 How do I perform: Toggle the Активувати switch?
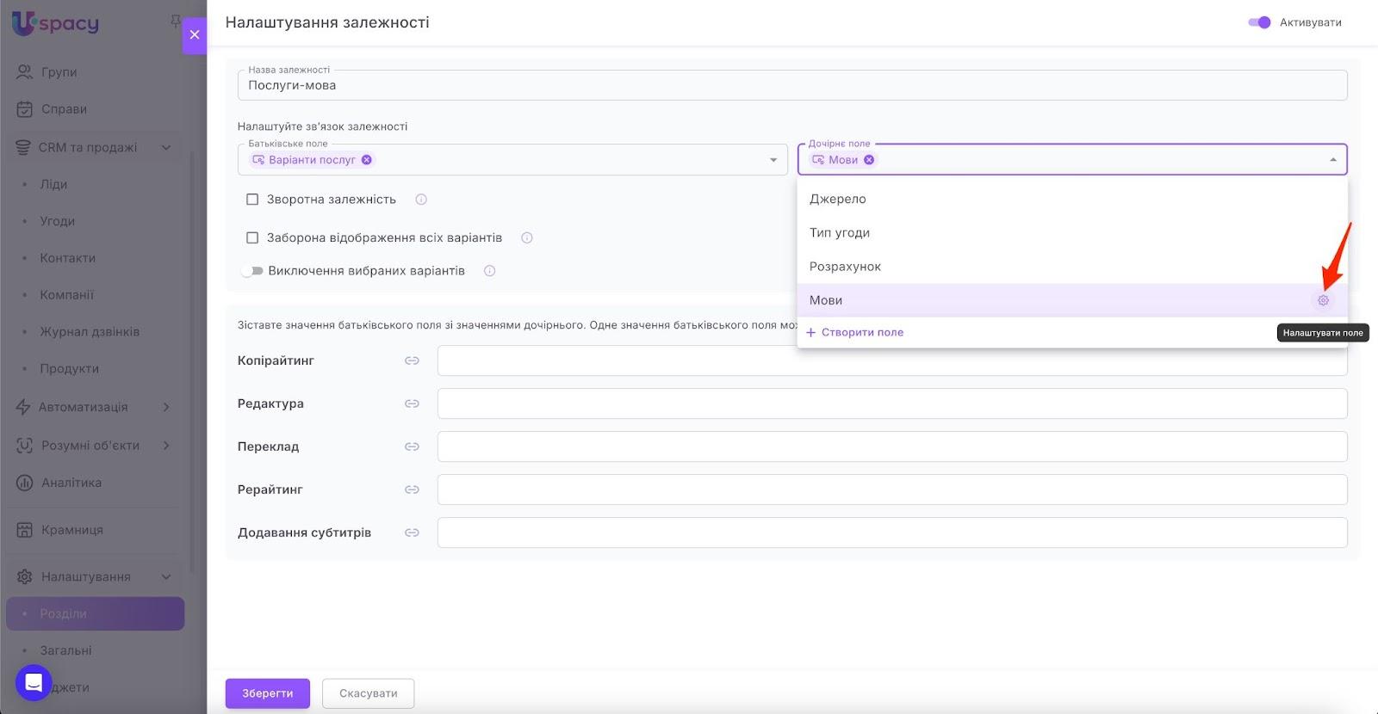(1259, 22)
